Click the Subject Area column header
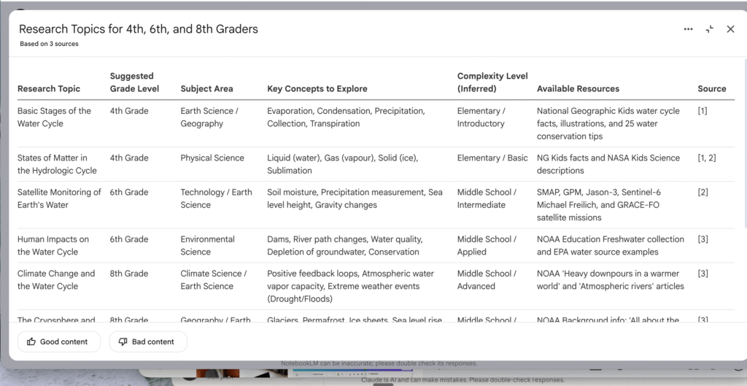747x386 pixels. click(206, 88)
